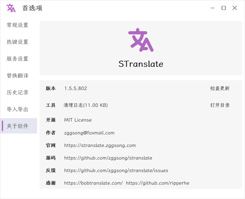
Task: Open the github.com/zggsong/stranslate source code link
Action: pos(108,158)
